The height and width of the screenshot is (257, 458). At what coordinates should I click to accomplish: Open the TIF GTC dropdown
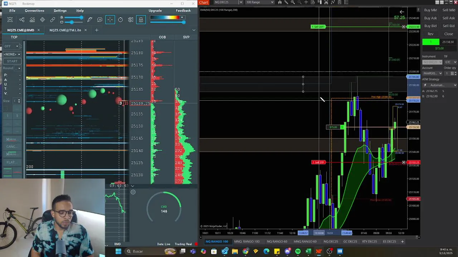(x=450, y=62)
